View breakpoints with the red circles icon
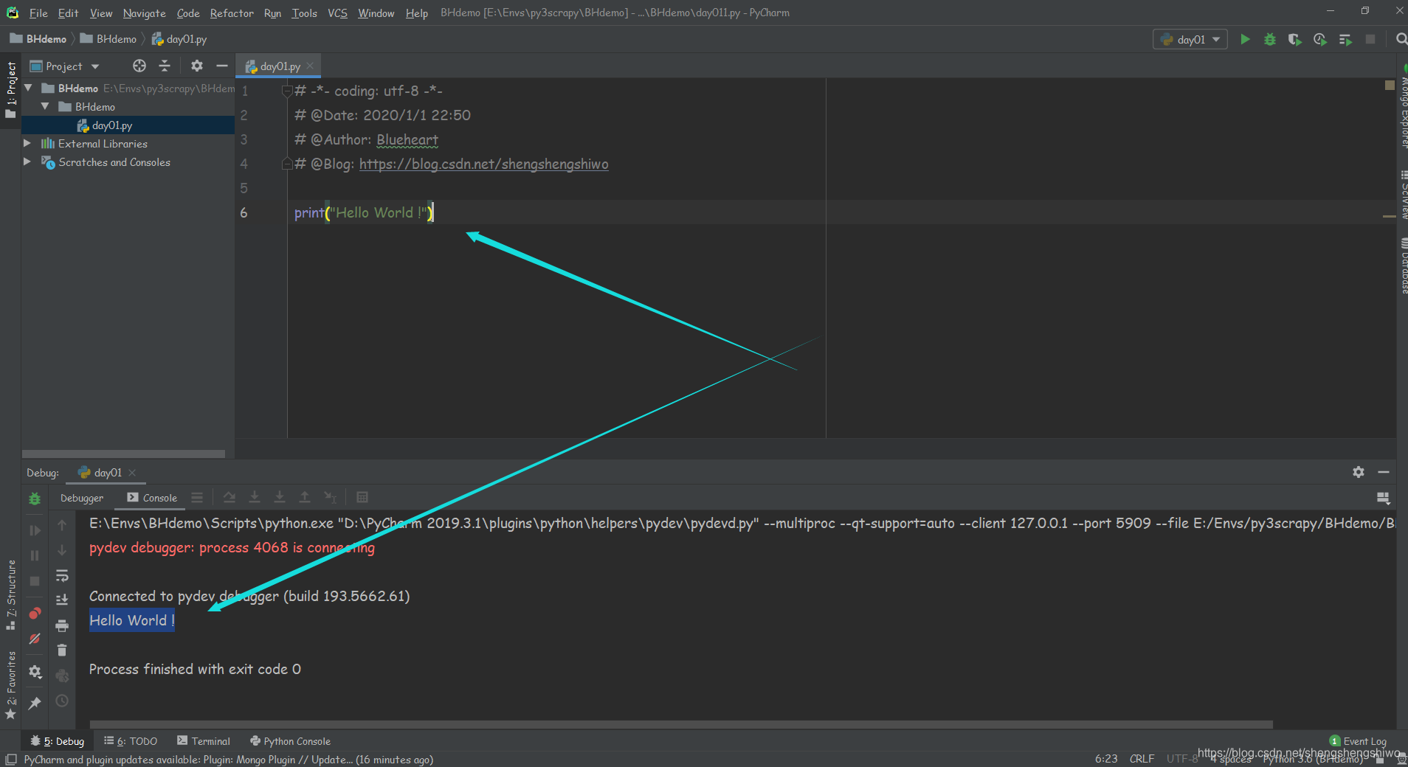 (35, 614)
